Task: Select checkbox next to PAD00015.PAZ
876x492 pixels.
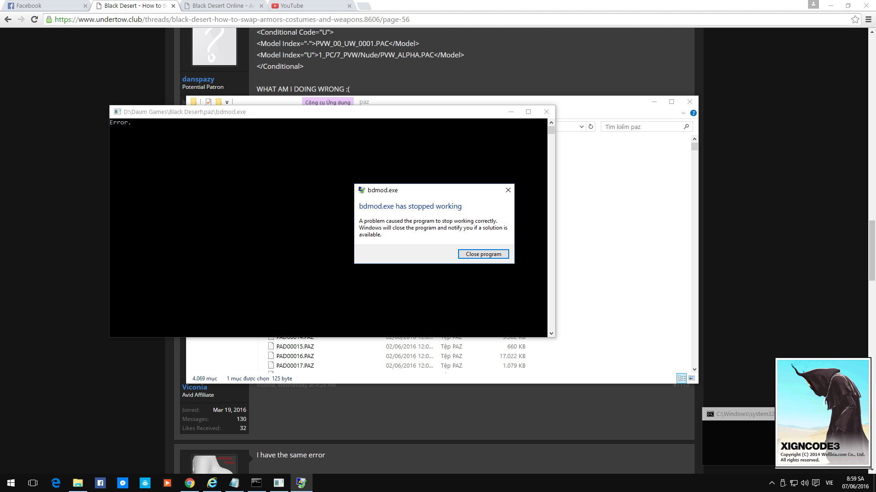Action: [271, 346]
